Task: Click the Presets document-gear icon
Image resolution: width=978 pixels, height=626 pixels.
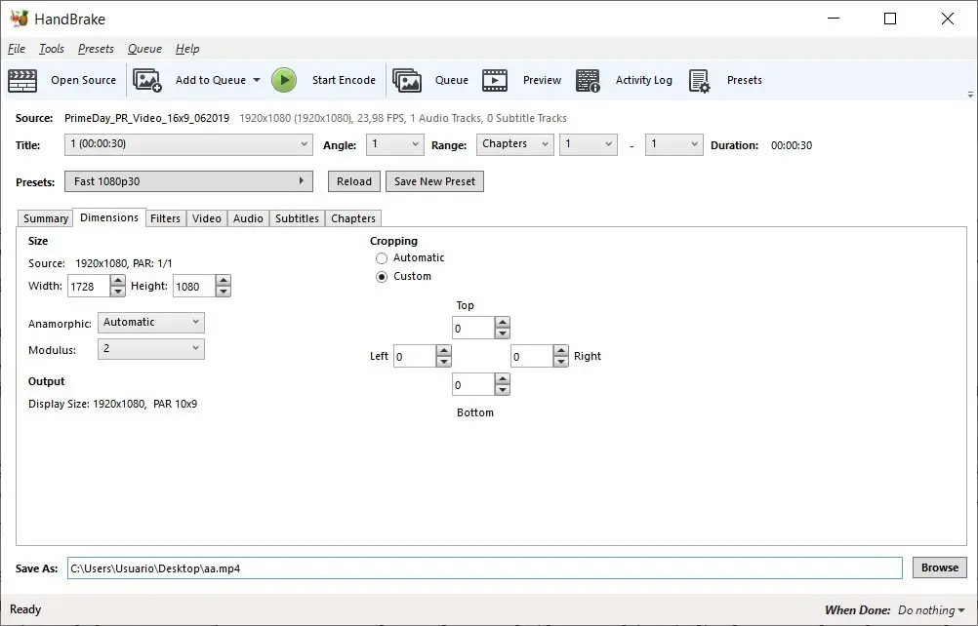Action: (699, 80)
